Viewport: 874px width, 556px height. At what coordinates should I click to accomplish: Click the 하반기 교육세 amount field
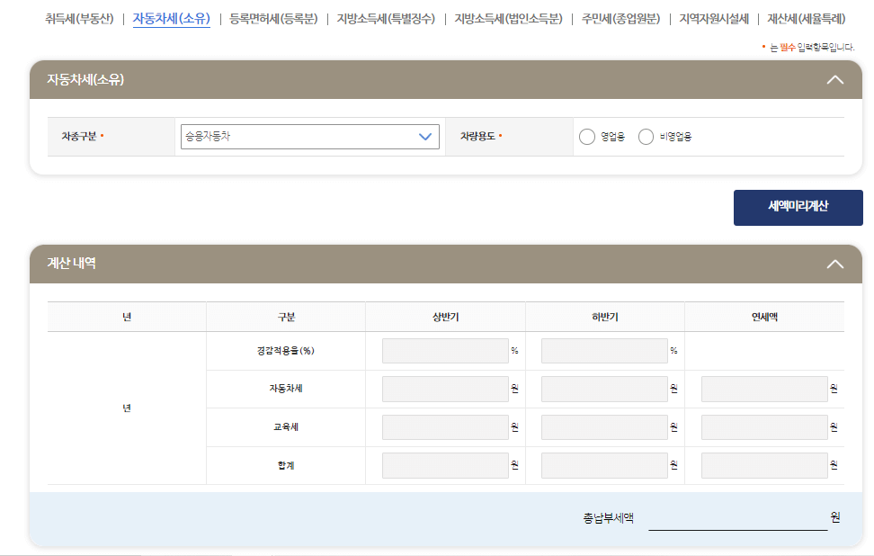point(604,426)
